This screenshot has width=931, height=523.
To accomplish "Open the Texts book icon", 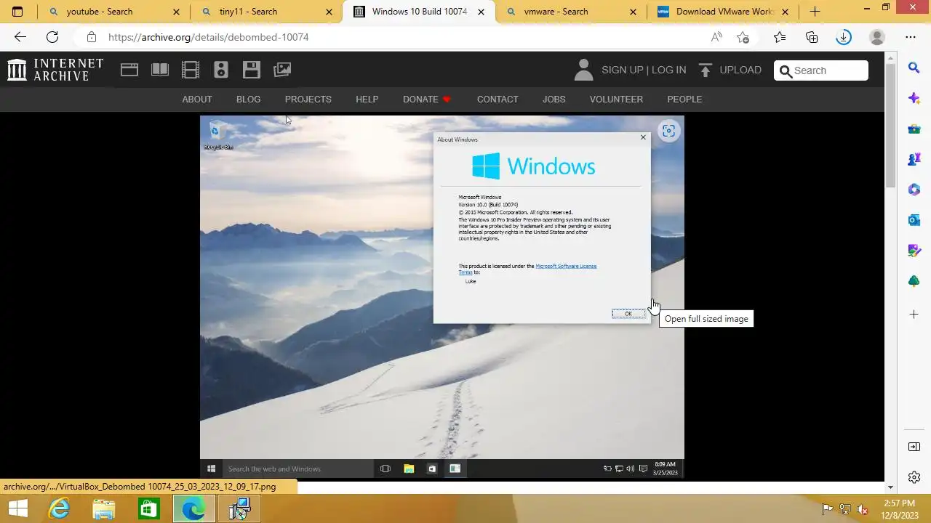I will click(160, 70).
